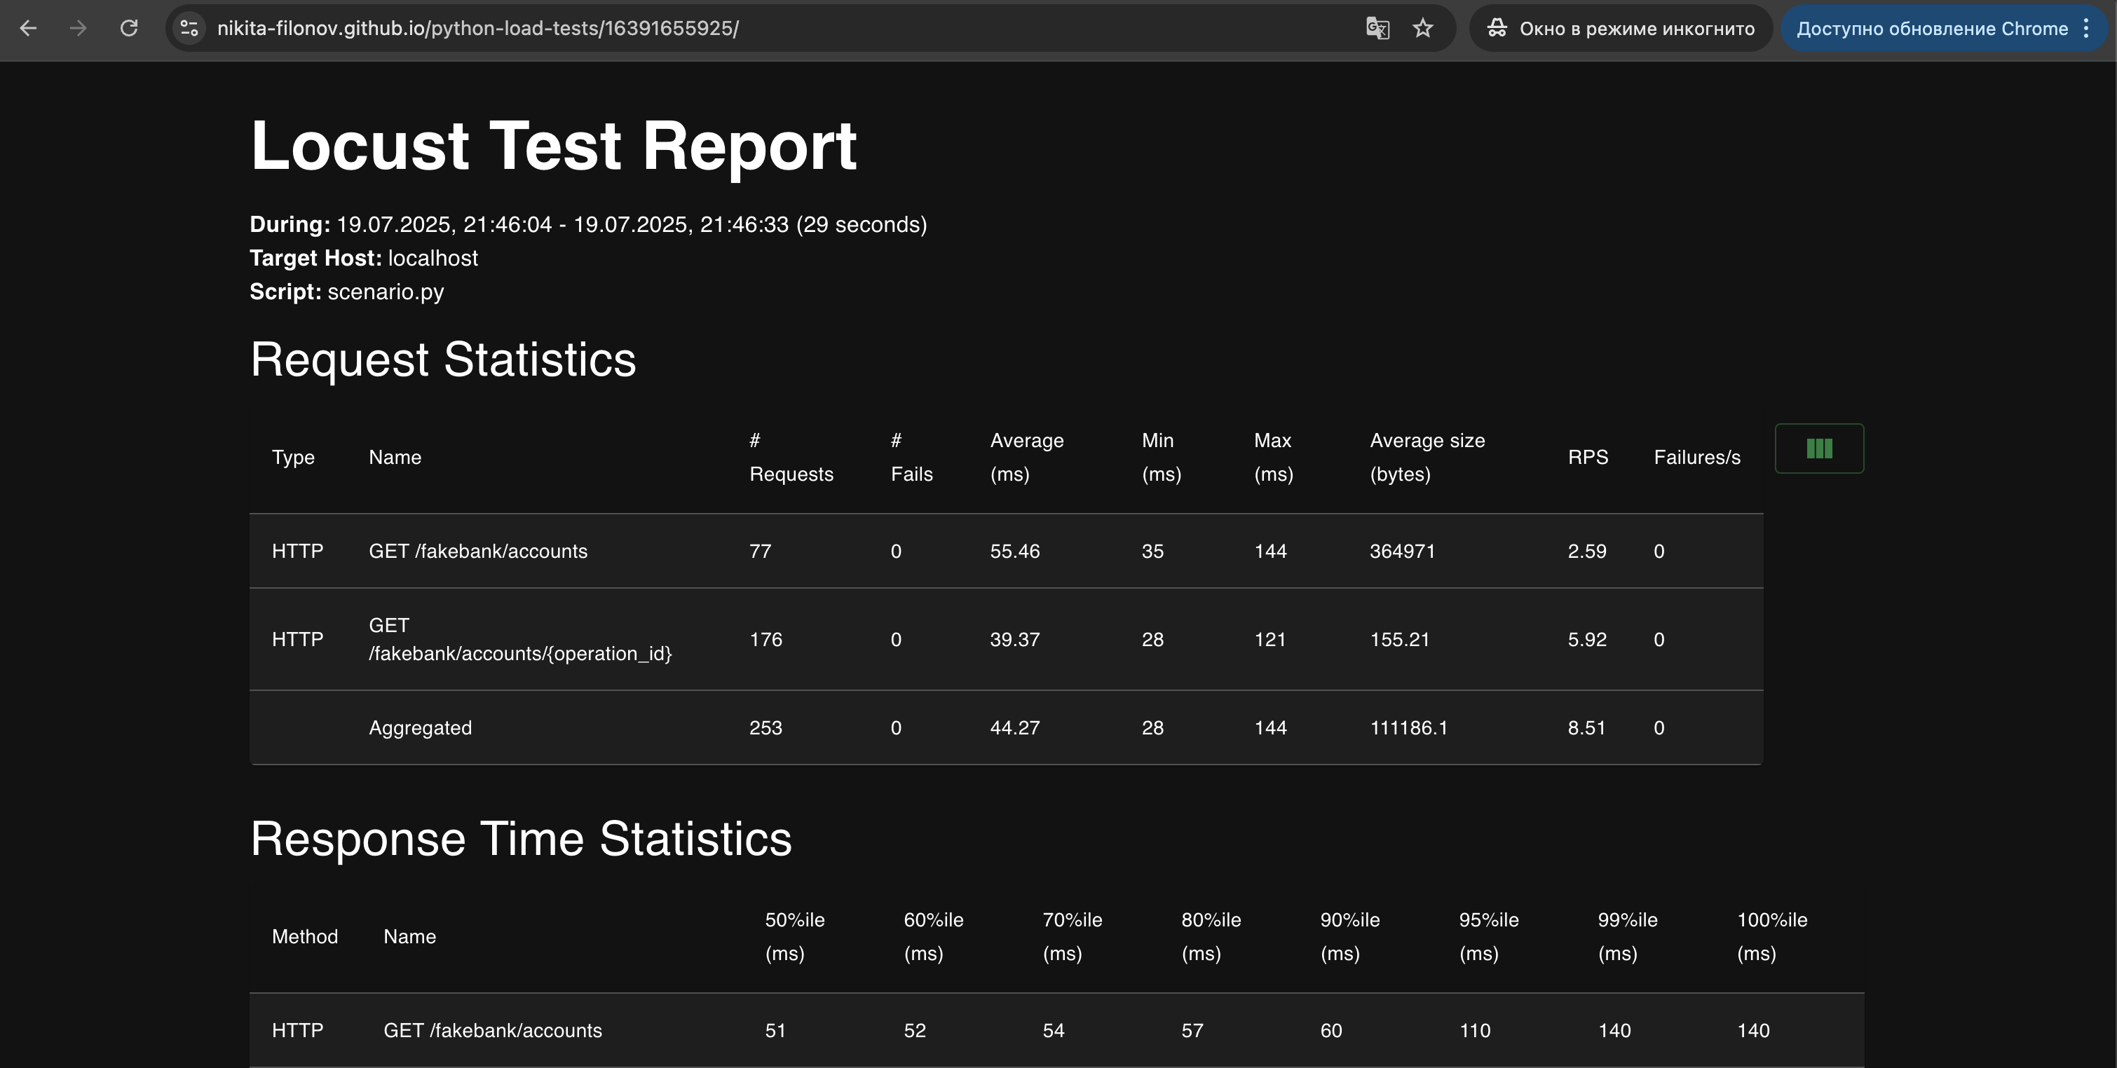Open the column selector green icon
Image resolution: width=2117 pixels, height=1068 pixels.
(x=1818, y=449)
